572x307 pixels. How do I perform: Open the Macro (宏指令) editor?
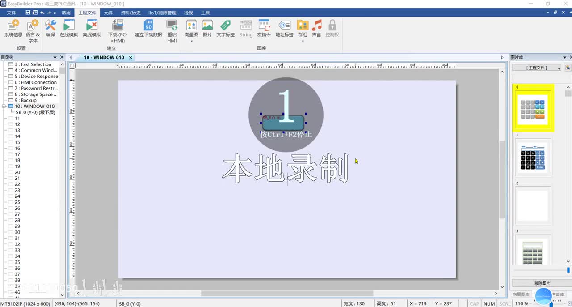264,28
